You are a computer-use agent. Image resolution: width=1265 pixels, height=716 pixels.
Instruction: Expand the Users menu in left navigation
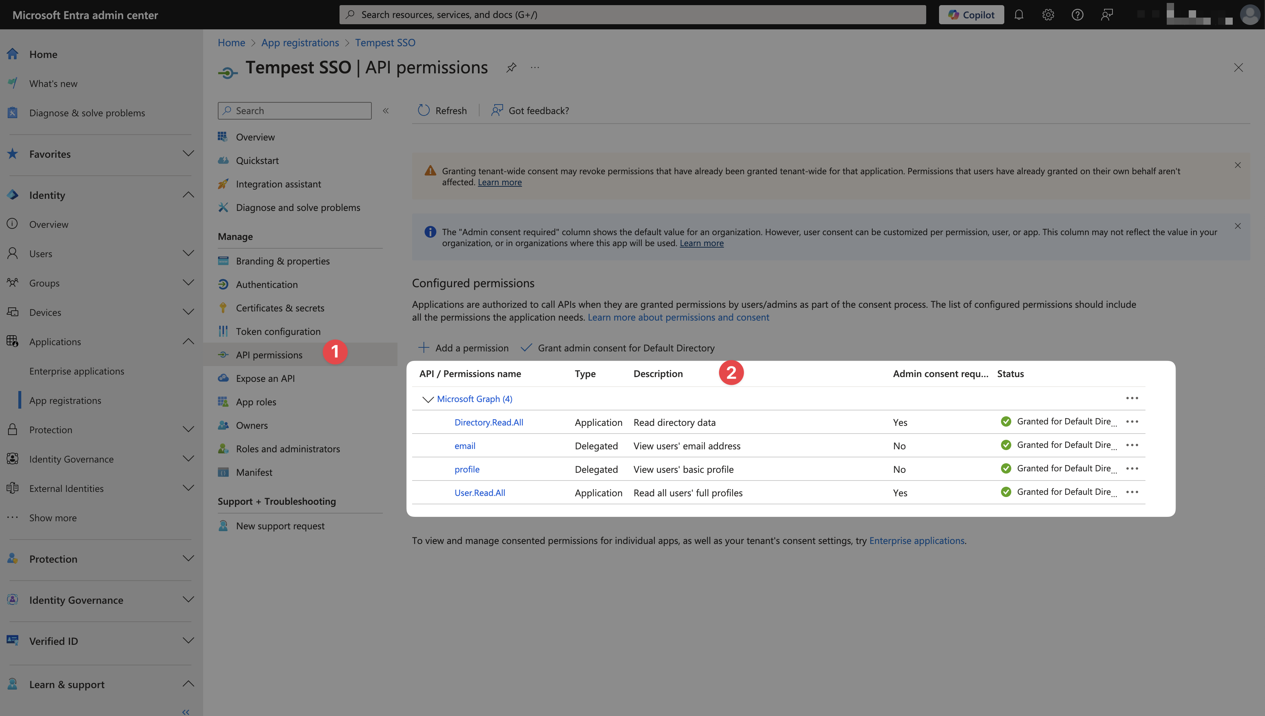tap(188, 254)
